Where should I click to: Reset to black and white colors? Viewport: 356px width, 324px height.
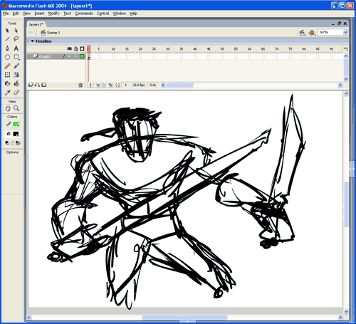pos(7,143)
